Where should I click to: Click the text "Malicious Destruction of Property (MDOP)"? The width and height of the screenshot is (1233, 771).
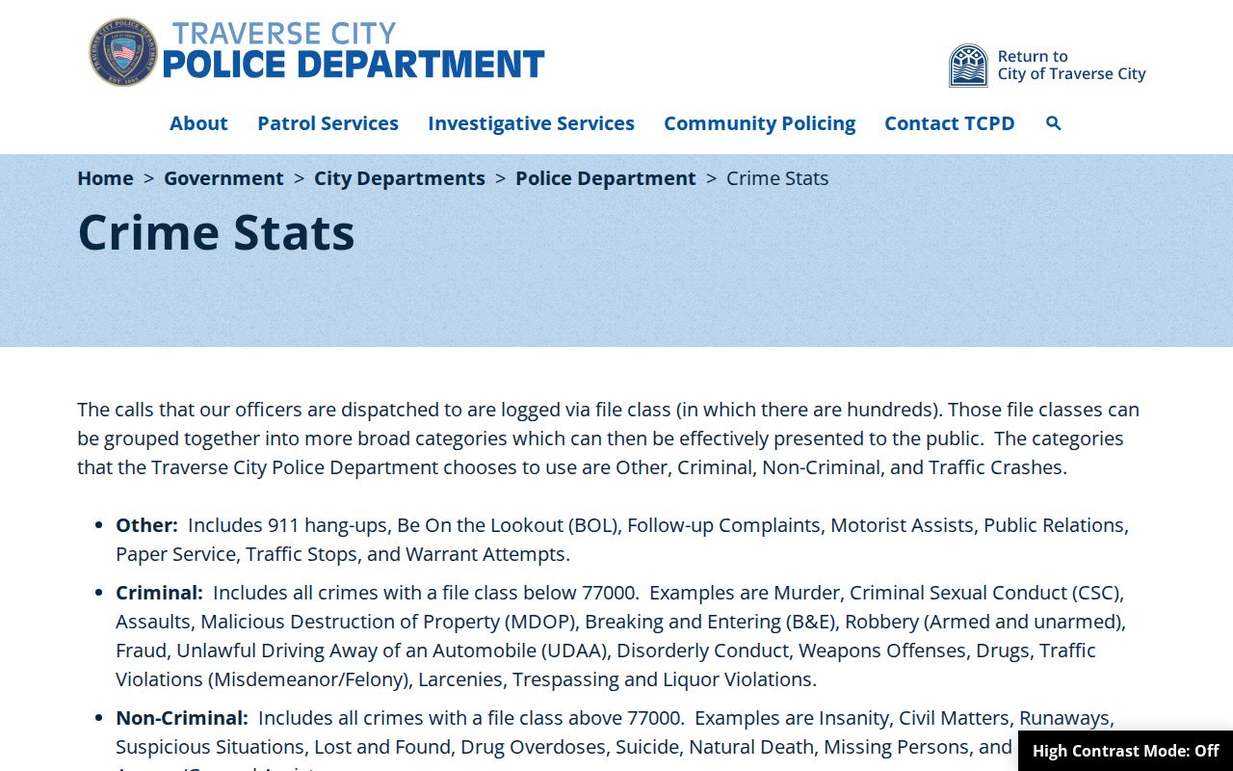click(387, 622)
